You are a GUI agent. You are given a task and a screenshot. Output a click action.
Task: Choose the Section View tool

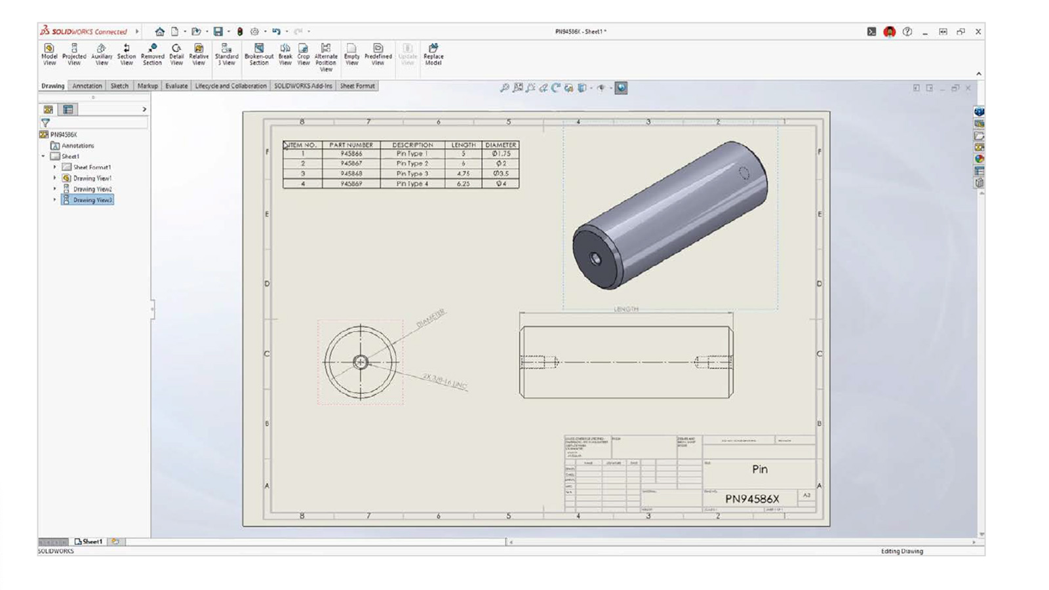tap(127, 54)
